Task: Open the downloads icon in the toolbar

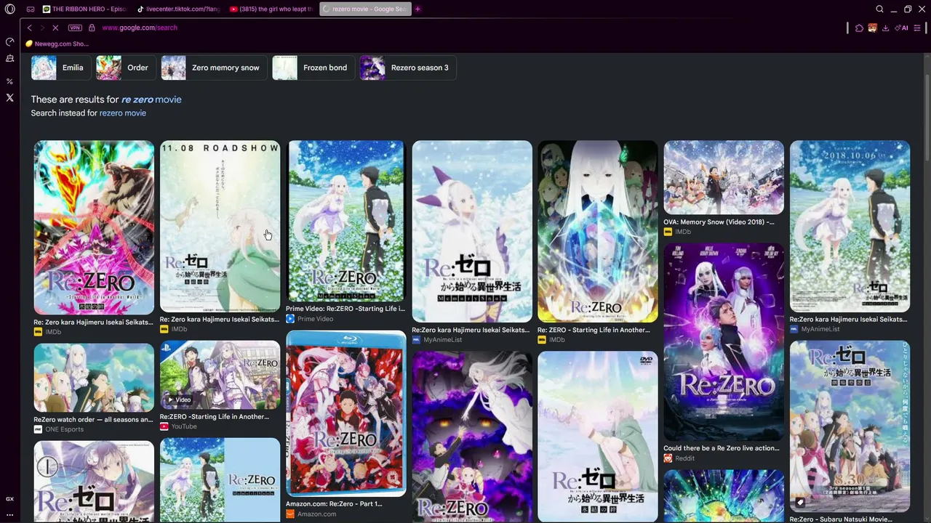Action: [885, 28]
